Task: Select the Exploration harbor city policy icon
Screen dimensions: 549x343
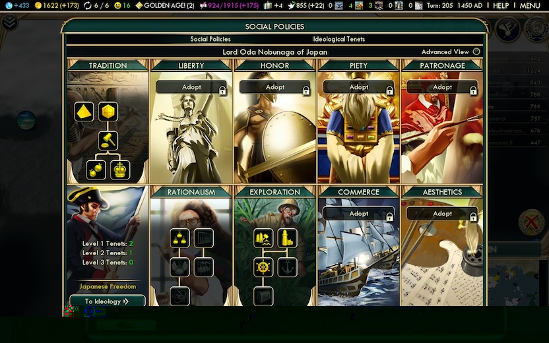Action: coord(263,238)
